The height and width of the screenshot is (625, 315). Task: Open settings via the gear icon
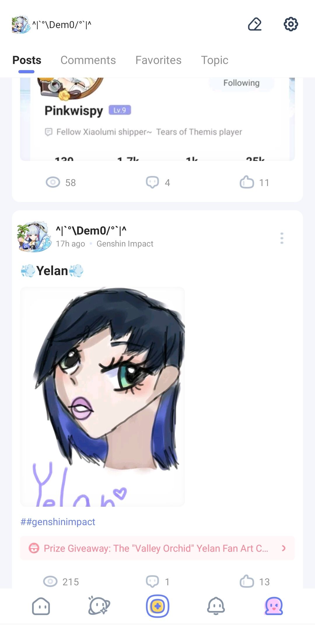tap(291, 24)
